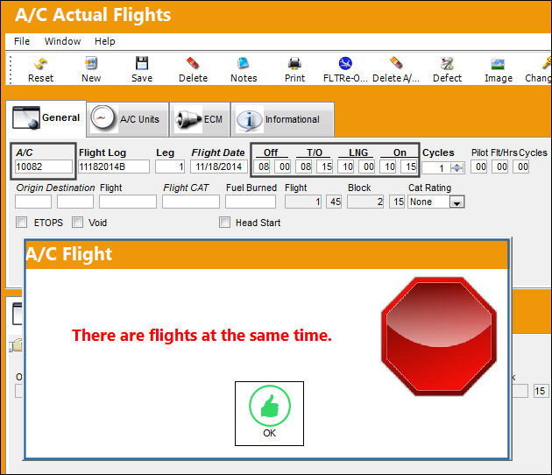
Task: Click the T/O hours field
Action: pyautogui.click(x=304, y=167)
